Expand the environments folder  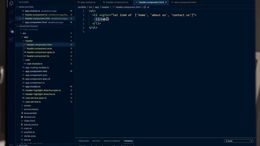(31, 109)
